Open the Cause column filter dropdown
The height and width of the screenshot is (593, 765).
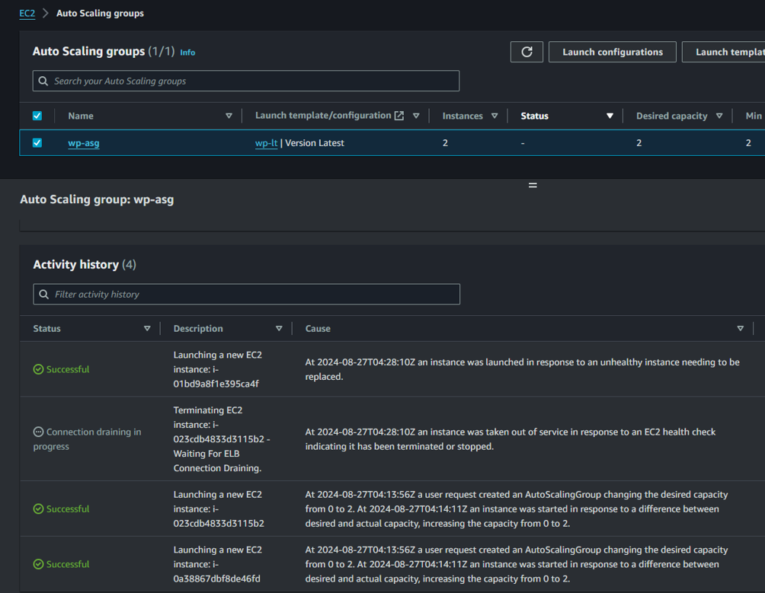coord(740,328)
